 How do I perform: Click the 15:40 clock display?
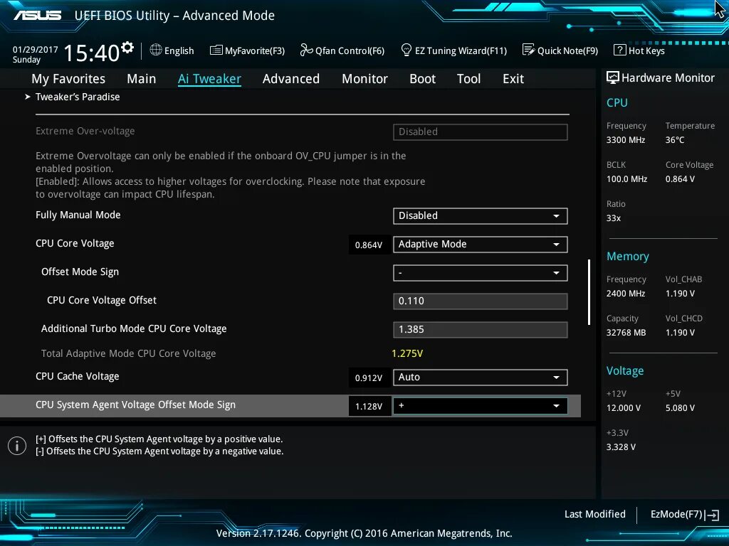point(92,53)
